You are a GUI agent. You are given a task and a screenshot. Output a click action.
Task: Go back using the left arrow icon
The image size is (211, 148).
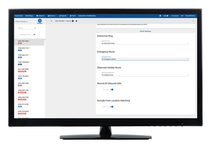(51, 21)
